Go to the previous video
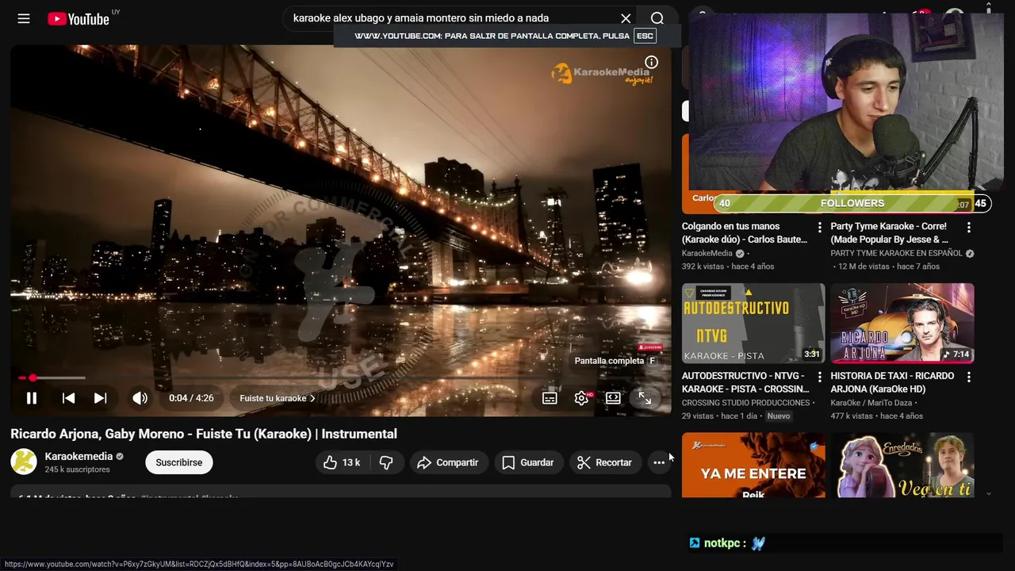This screenshot has width=1015, height=571. [68, 398]
